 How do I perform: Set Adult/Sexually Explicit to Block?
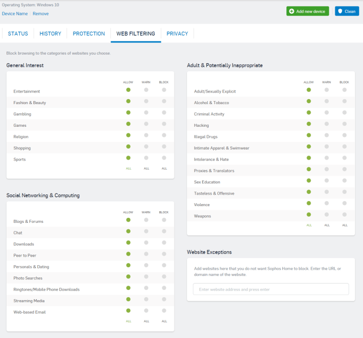coord(344,90)
